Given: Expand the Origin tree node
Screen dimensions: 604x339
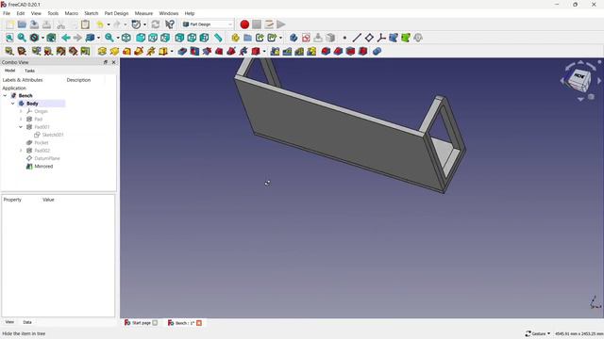Looking at the screenshot, I should coord(21,111).
